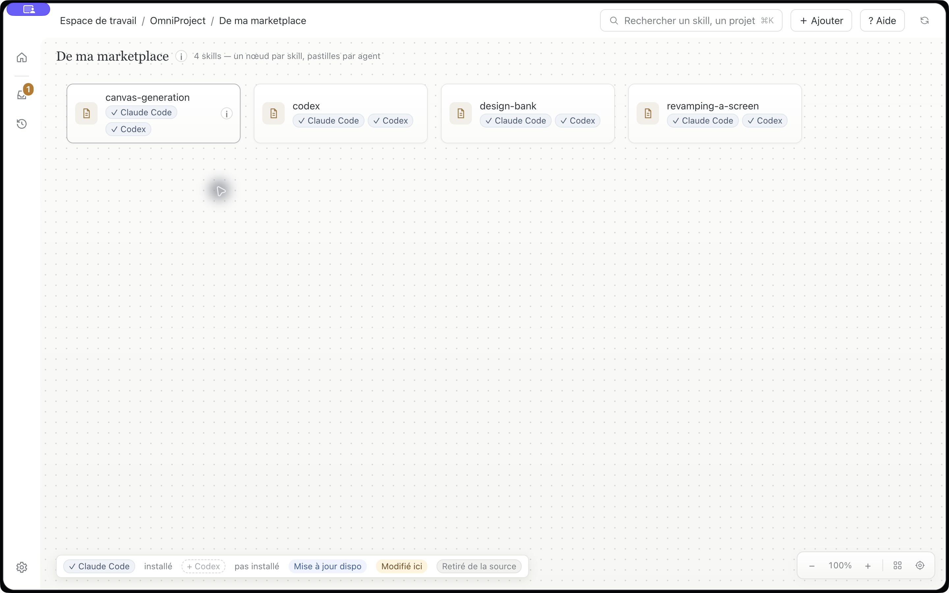Screen dimensions: 949x593
Task: Open the inbox with notification badge
Action: [21, 95]
